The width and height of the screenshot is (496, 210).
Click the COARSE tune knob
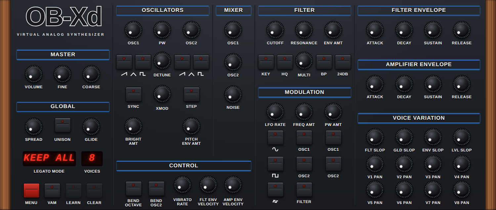click(x=91, y=74)
